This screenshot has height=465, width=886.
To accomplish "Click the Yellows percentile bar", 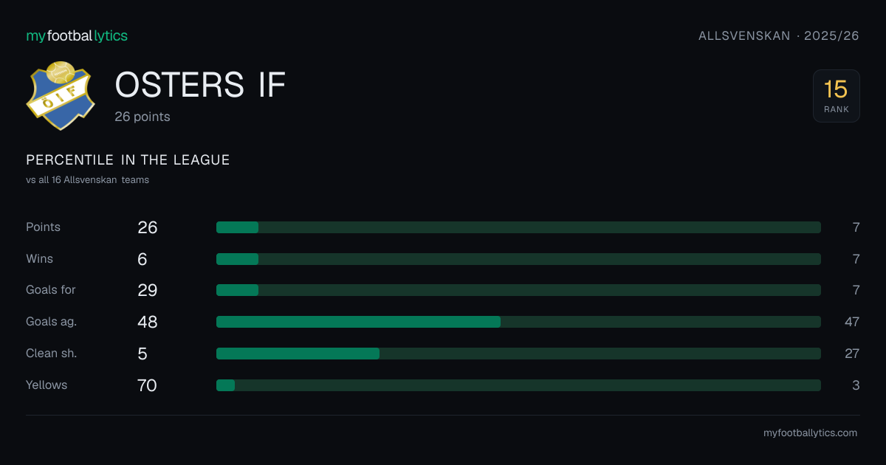I will tap(518, 385).
